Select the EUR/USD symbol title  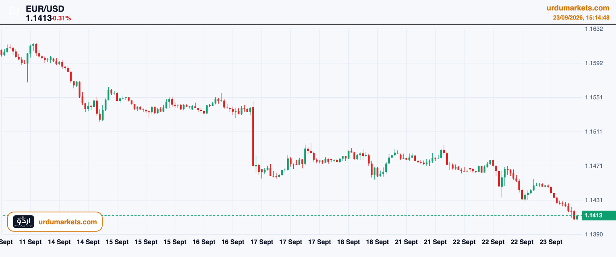[45, 8]
